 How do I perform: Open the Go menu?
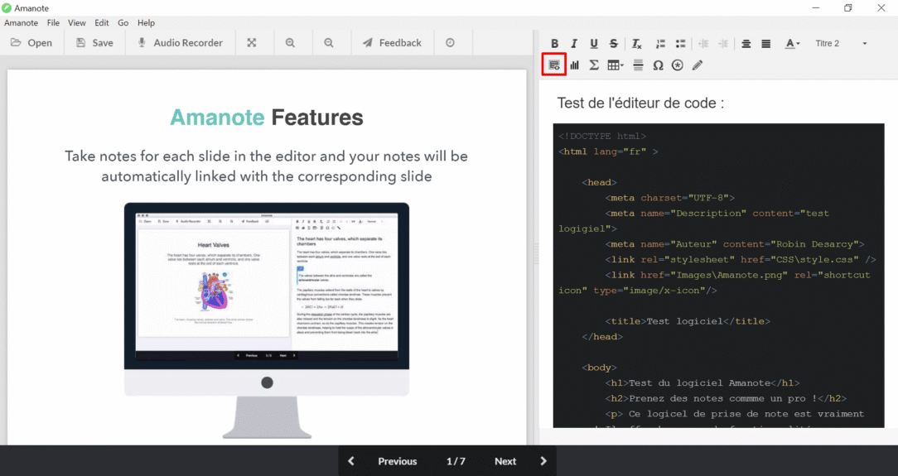coord(123,23)
